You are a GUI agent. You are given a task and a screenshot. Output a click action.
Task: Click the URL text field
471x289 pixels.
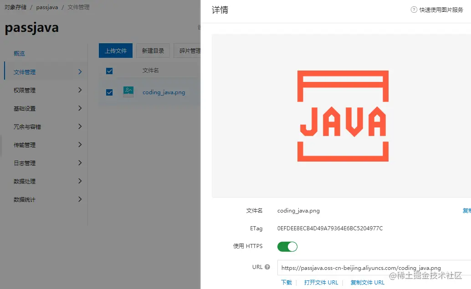click(374, 268)
